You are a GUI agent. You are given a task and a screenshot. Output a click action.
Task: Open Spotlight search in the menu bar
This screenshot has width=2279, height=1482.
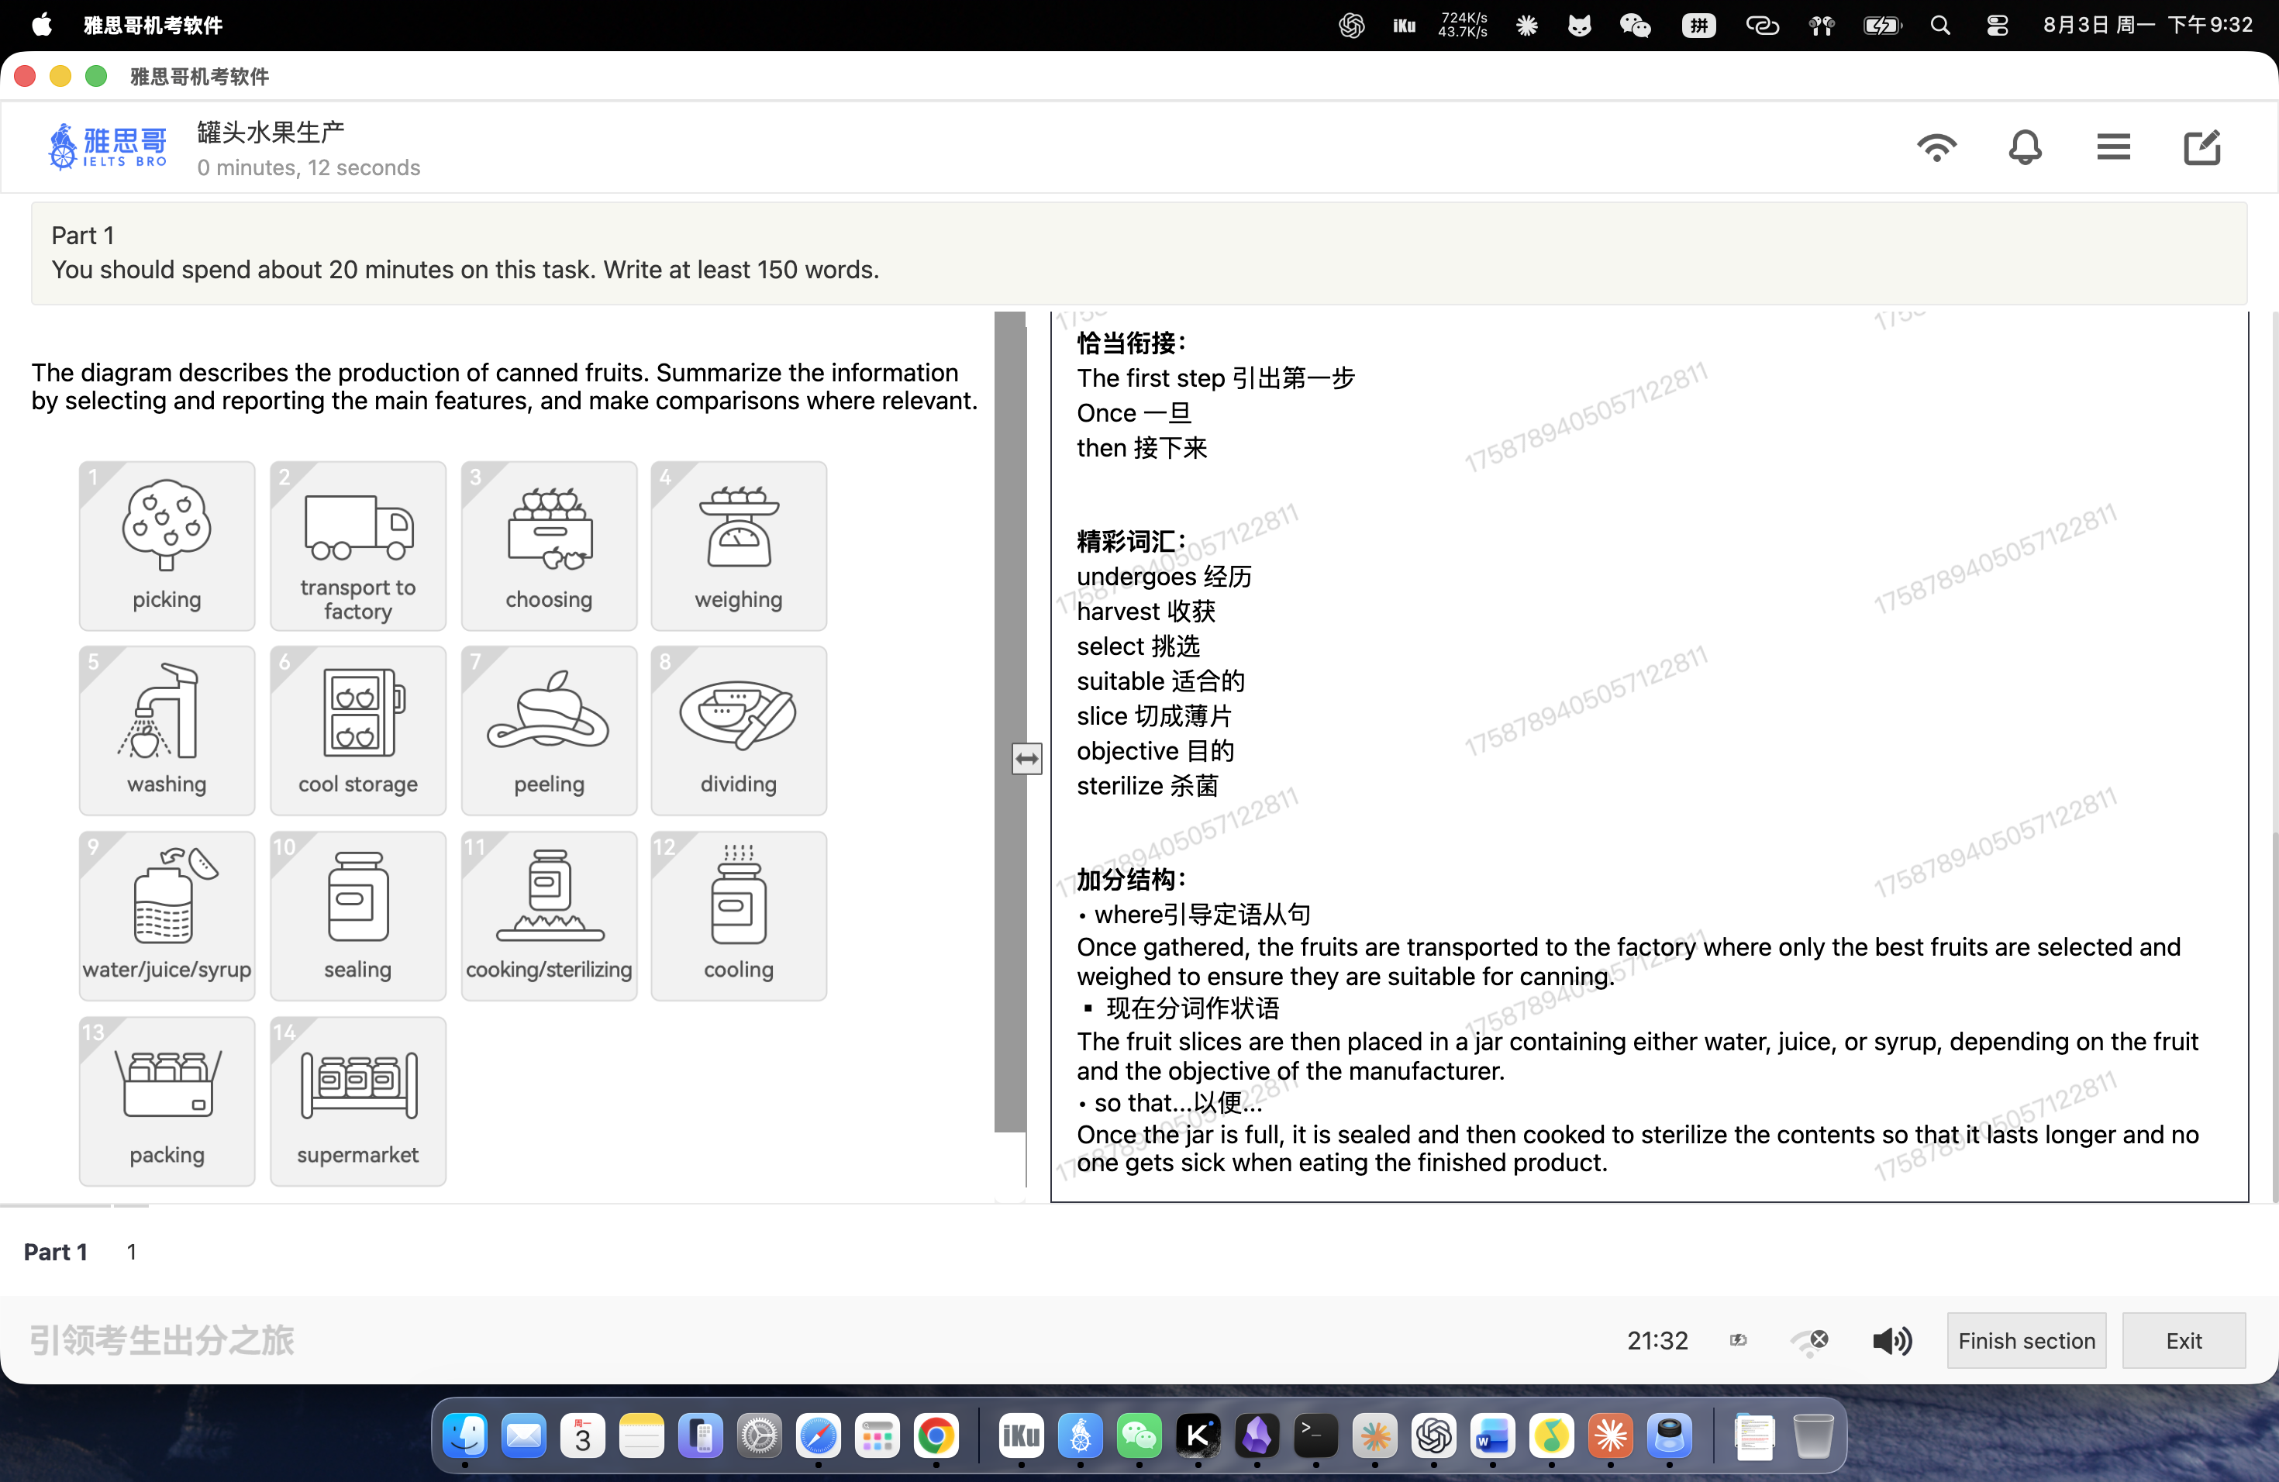1940,25
